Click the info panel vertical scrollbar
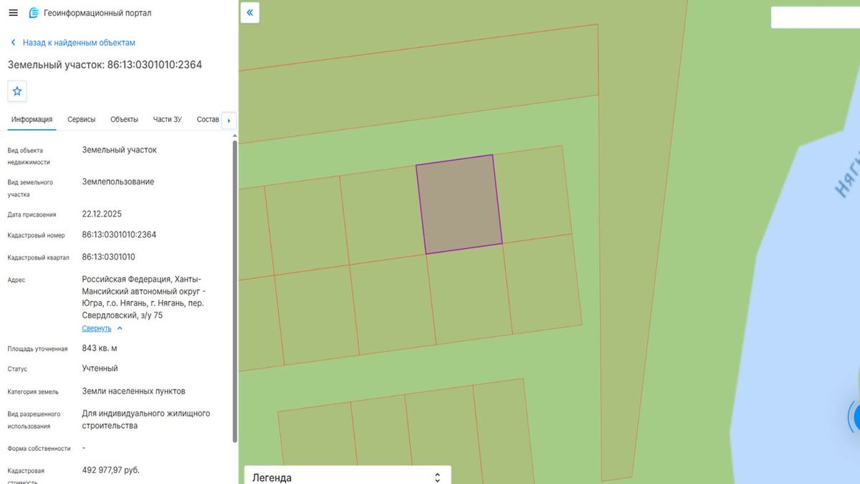The image size is (860, 484). click(234, 290)
